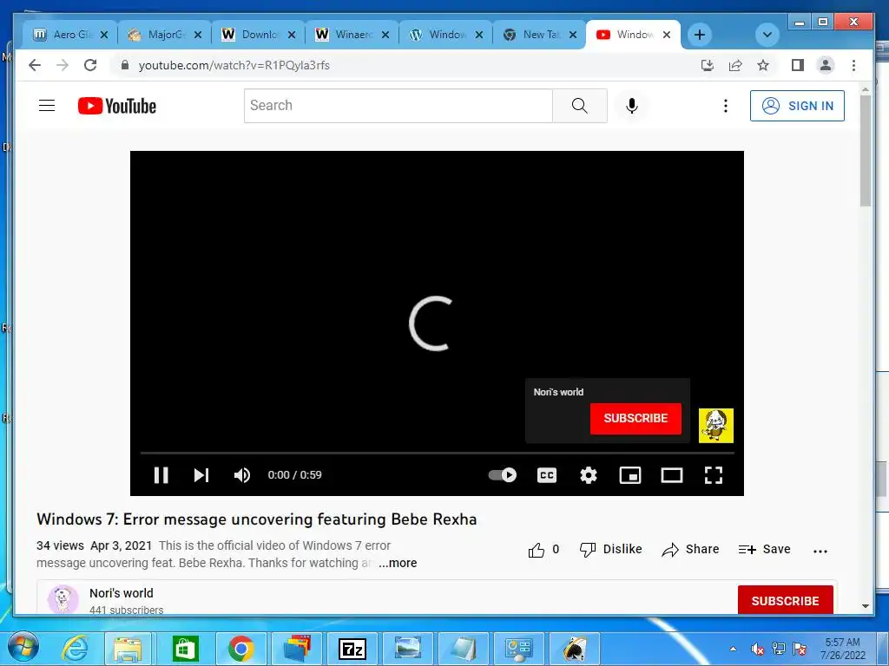The image size is (889, 666).
Task: Click page vertical scrollbar thumb
Action: [866, 151]
